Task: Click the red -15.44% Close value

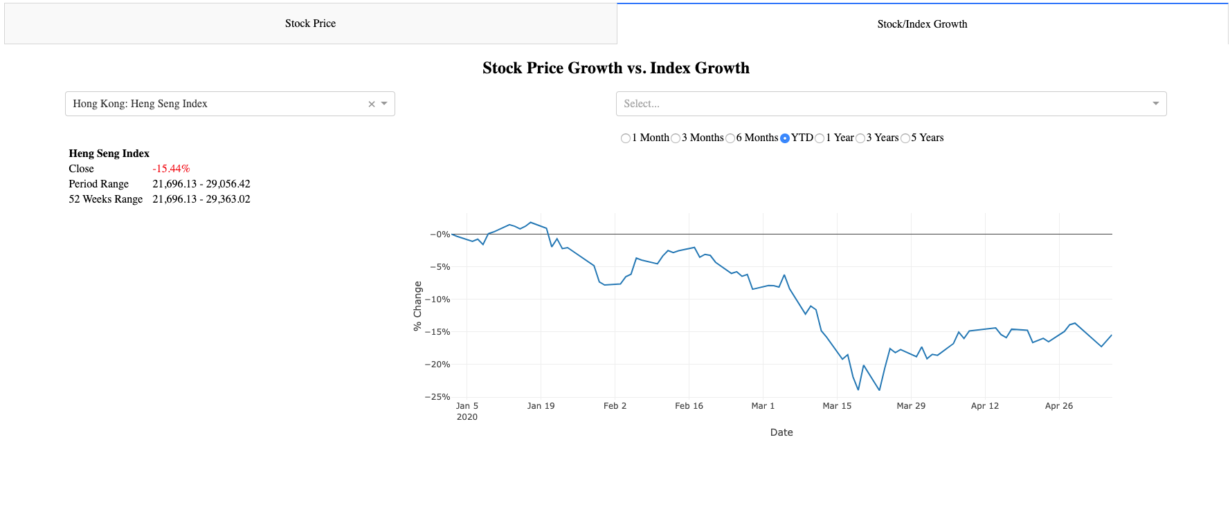Action: (x=170, y=168)
